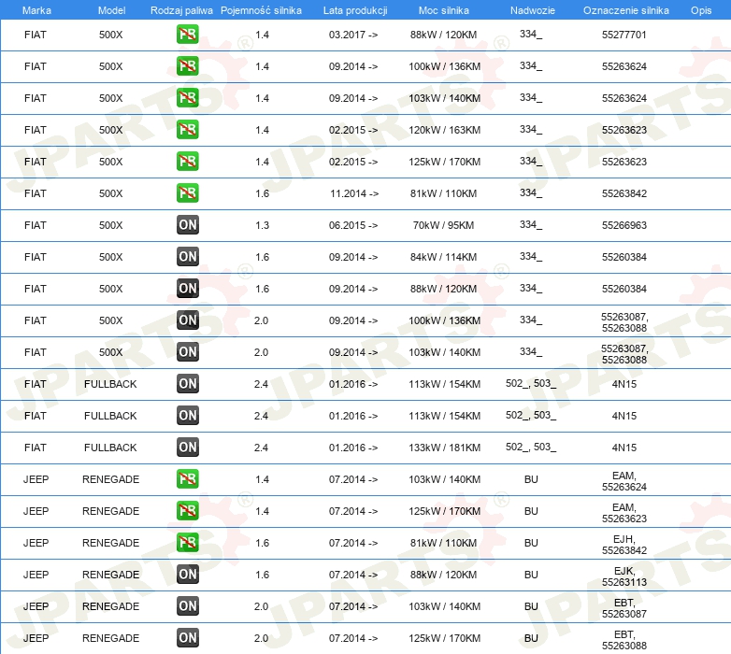The height and width of the screenshot is (654, 731).
Task: Click 4N15 in the FULLBACK 133kW/181KM row
Action: pos(623,448)
